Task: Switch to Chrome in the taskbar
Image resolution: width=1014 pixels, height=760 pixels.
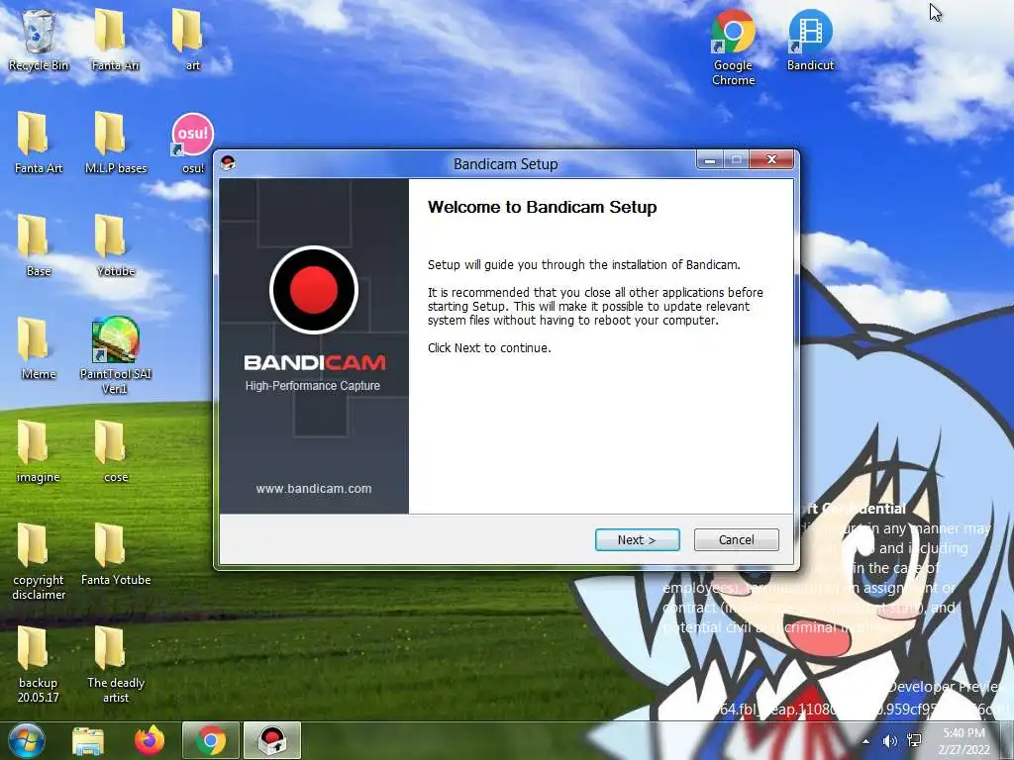Action: [211, 740]
